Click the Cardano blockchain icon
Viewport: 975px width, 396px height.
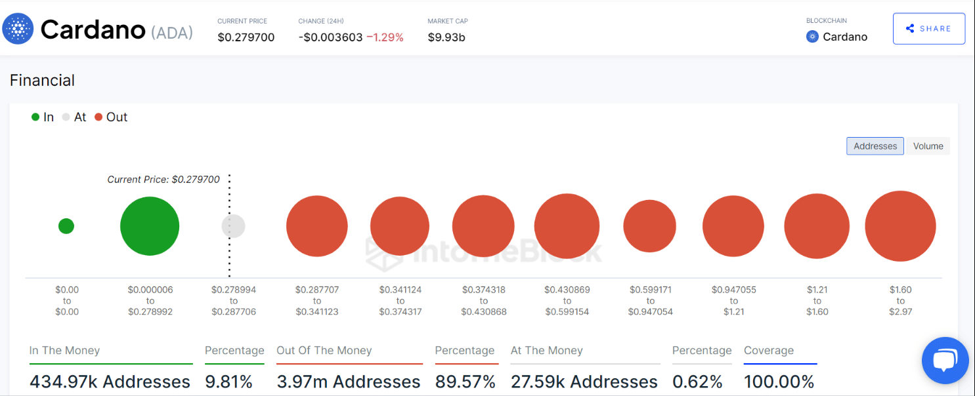coord(812,37)
